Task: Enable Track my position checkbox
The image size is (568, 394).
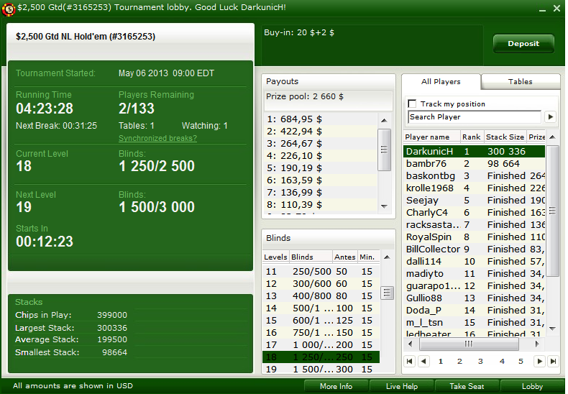Action: 412,104
